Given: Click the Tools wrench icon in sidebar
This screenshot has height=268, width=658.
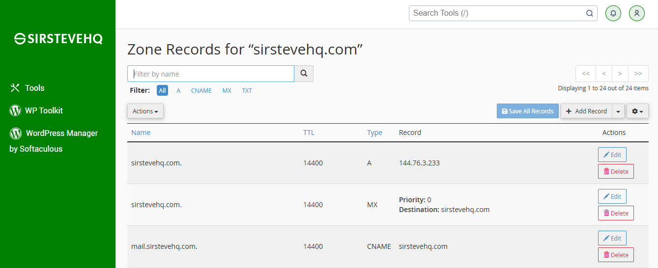Looking at the screenshot, I should [15, 88].
